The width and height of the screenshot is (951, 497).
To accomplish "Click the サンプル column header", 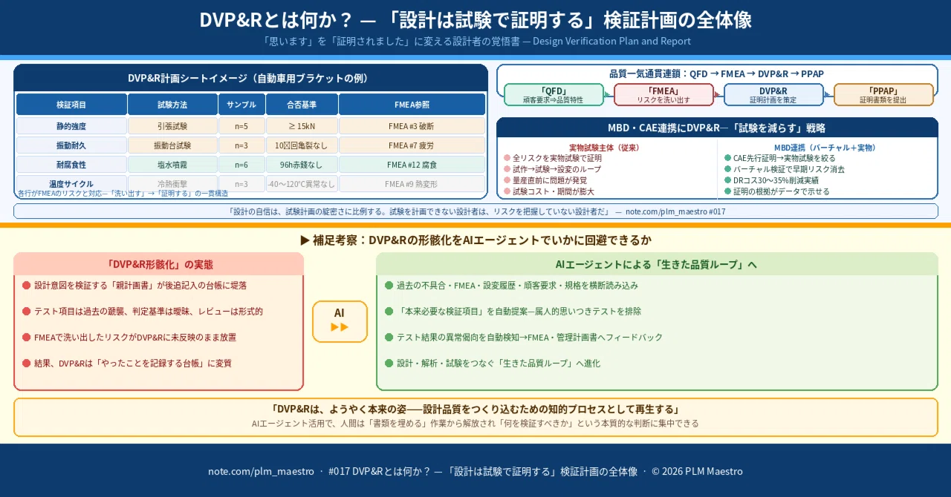I will (241, 105).
